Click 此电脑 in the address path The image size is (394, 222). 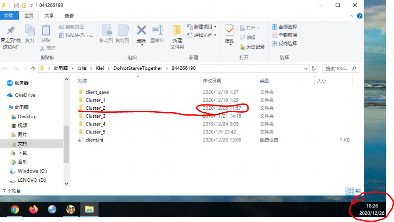tap(61, 68)
